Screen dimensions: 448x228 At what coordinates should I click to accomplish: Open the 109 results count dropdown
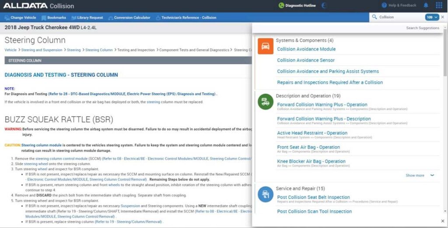tap(431, 17)
